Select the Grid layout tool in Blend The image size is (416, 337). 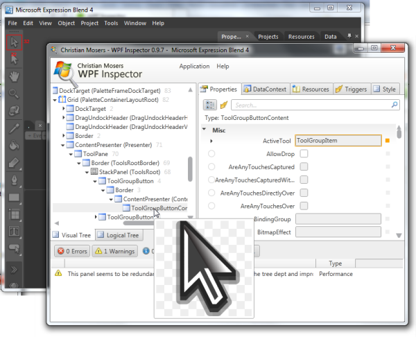tap(14, 214)
